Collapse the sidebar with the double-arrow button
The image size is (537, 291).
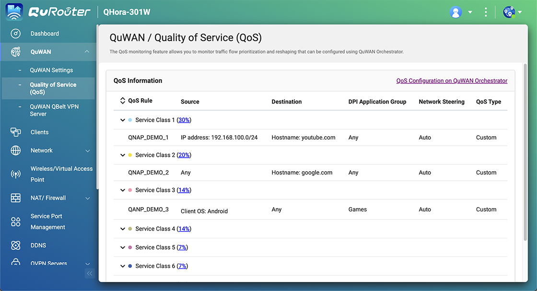coord(90,273)
